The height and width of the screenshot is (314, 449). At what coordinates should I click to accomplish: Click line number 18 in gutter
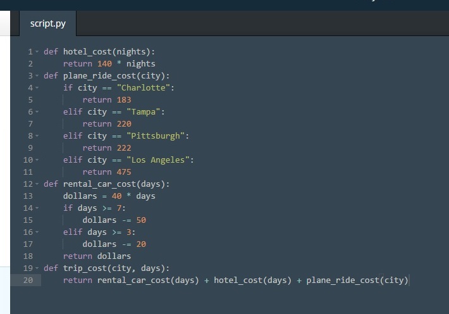[x=28, y=256]
